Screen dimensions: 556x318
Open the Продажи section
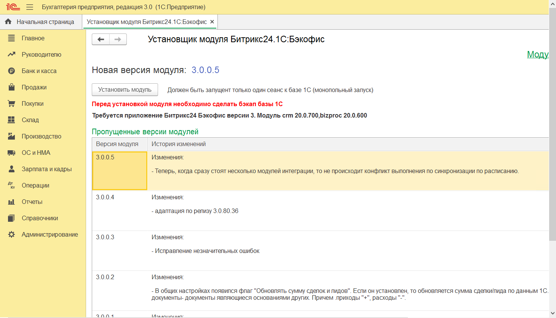coord(34,87)
